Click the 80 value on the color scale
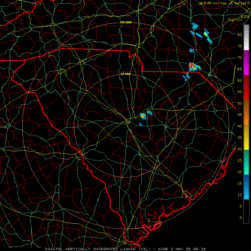Viewport: 251px width, 251px height. [240, 35]
